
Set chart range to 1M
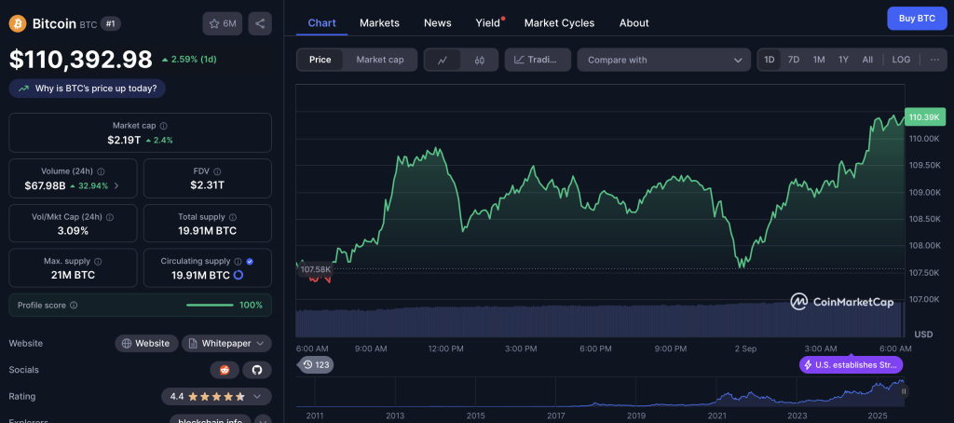pyautogui.click(x=819, y=60)
